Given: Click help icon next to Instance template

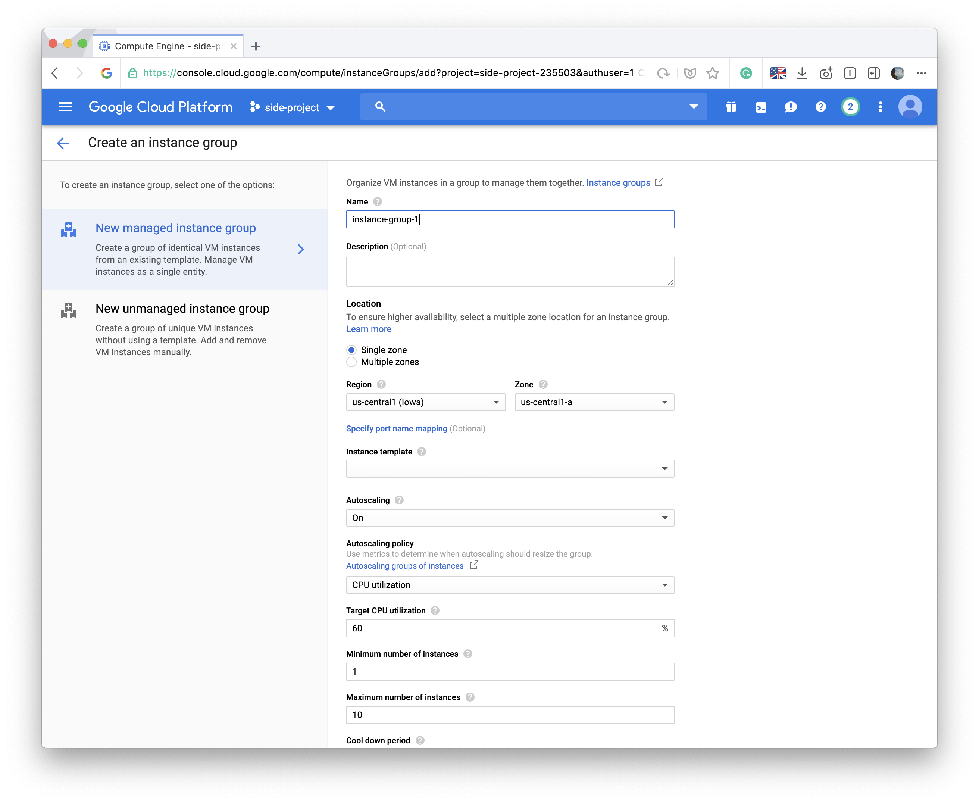Looking at the screenshot, I should pos(421,452).
